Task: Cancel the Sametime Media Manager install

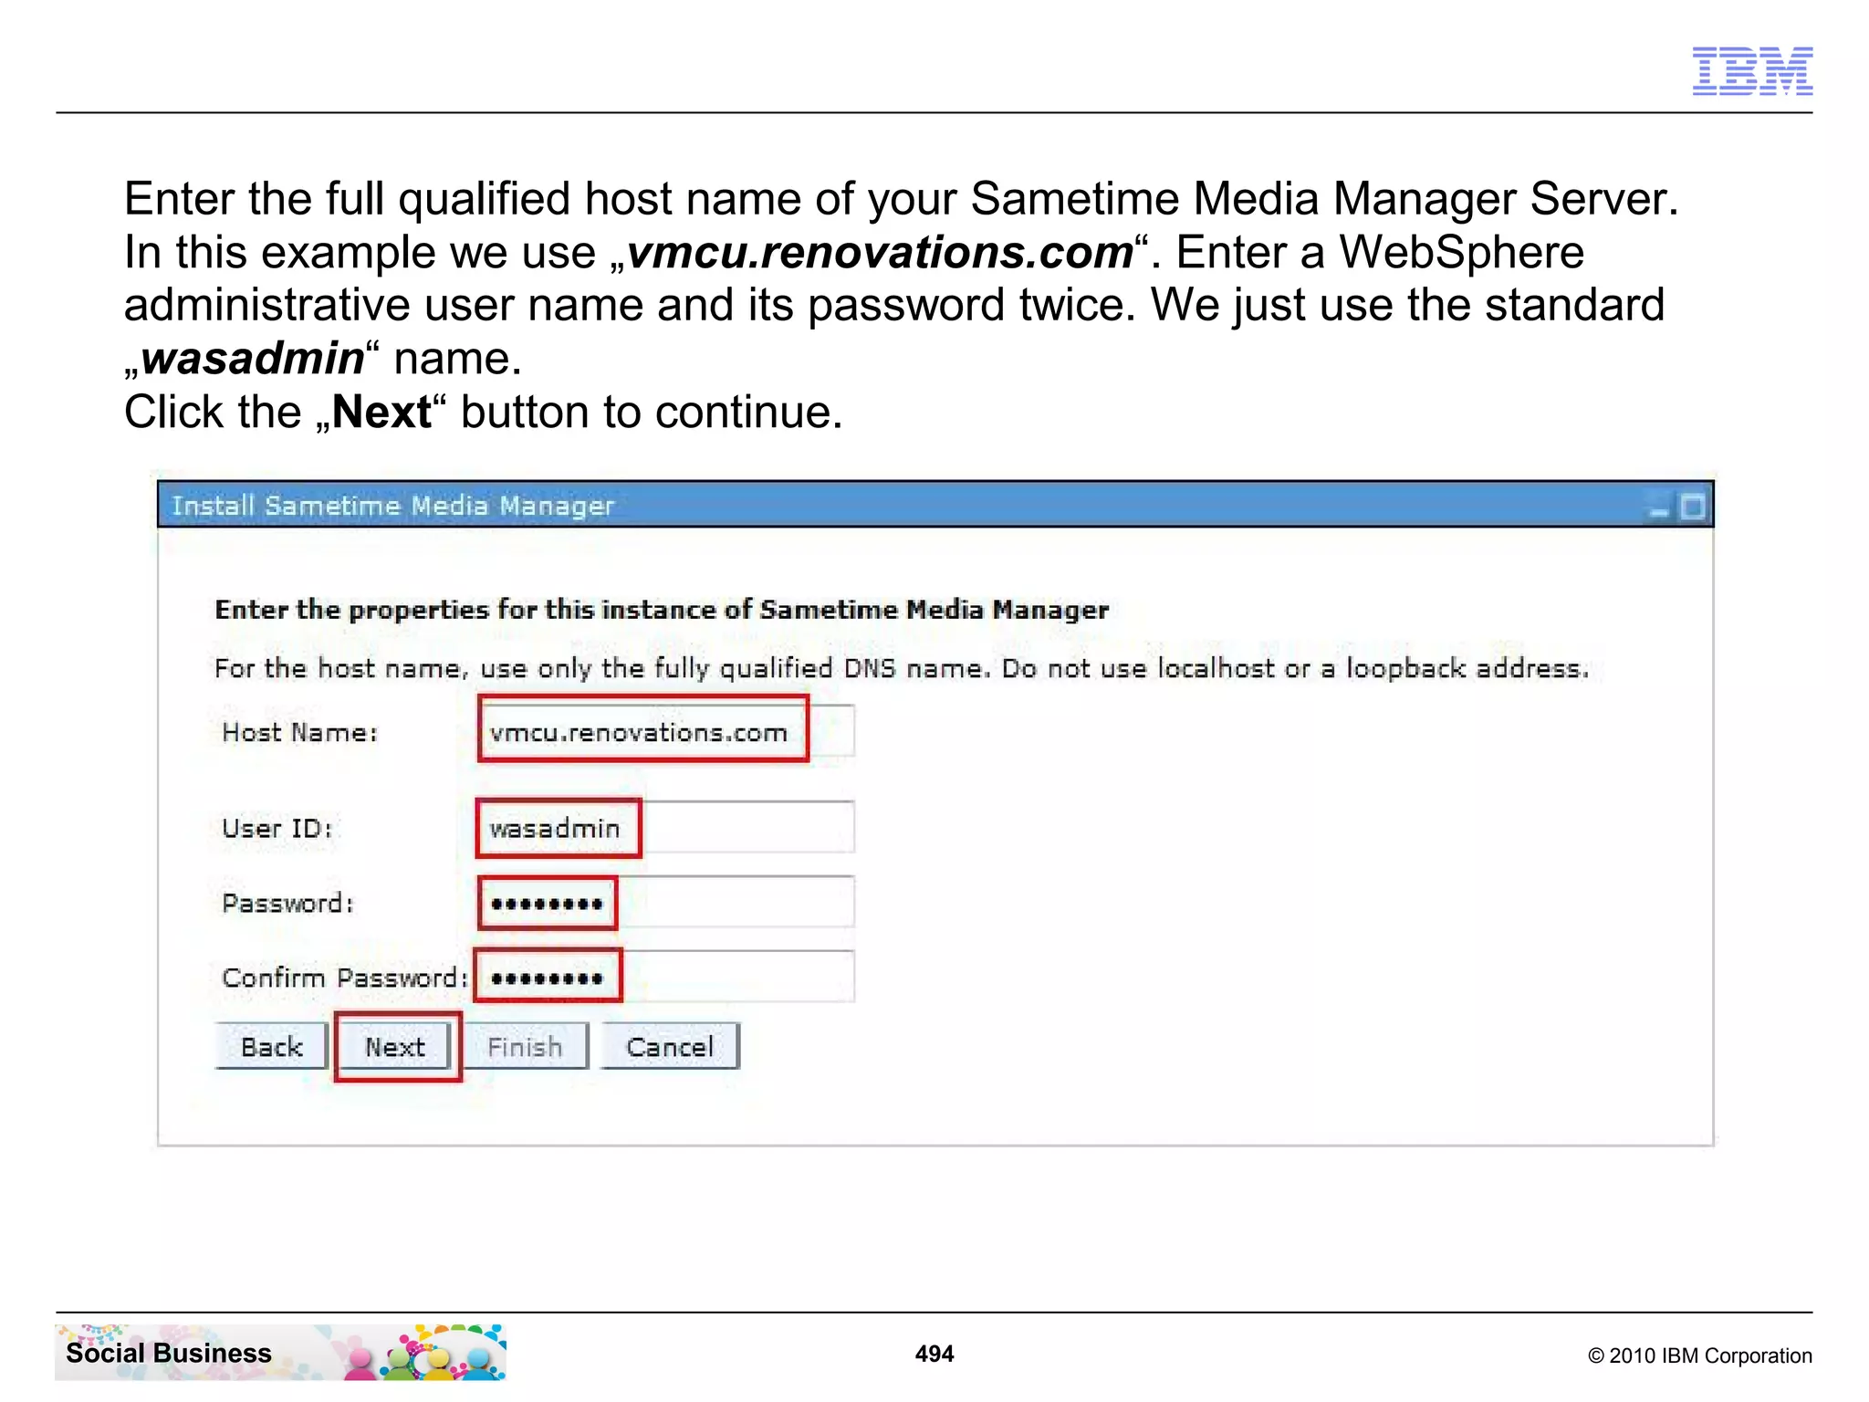Action: (670, 1046)
